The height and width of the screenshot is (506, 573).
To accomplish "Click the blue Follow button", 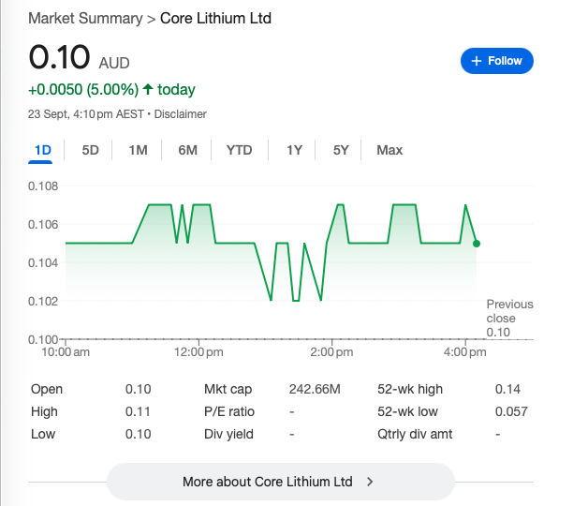I will click(x=496, y=61).
